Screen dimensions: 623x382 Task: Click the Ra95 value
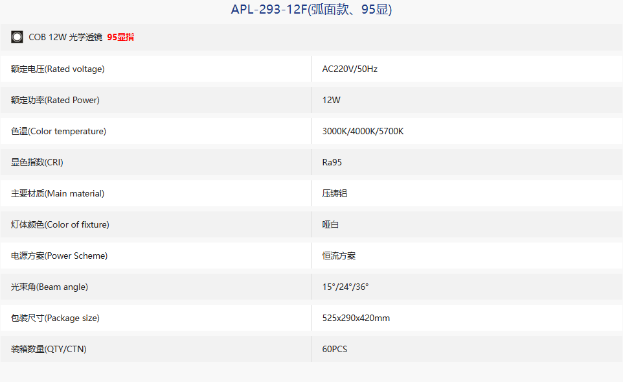pos(332,162)
